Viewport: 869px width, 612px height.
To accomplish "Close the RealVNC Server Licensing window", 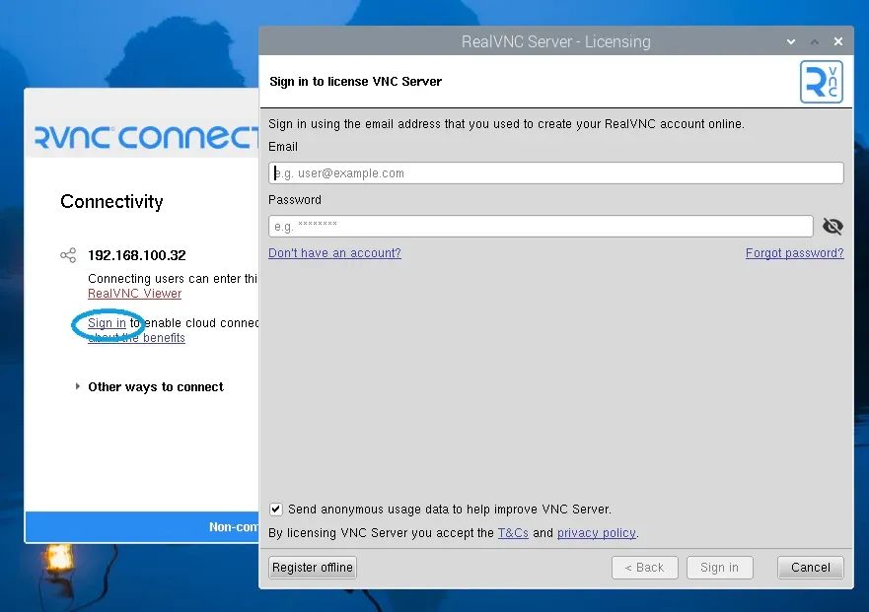I will click(838, 41).
